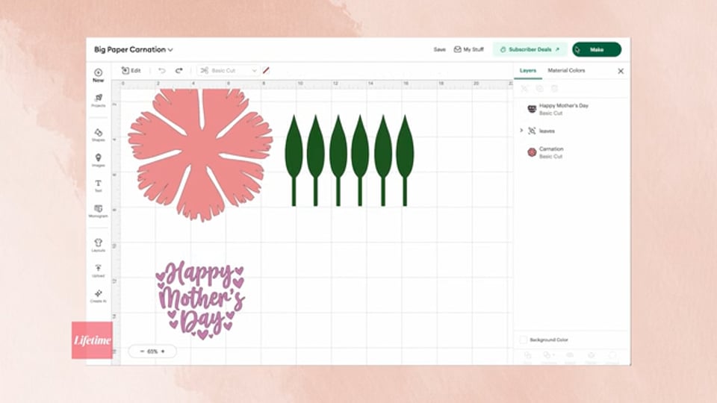Zoom out with the minus button
This screenshot has width=717, height=403.
coord(142,352)
